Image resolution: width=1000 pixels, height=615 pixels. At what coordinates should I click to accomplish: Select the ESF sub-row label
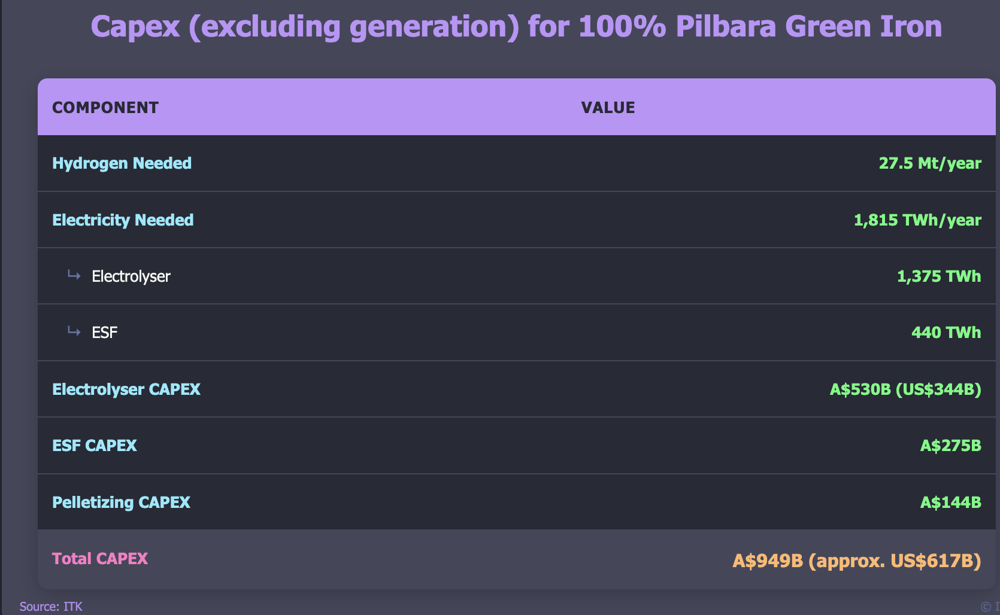pyautogui.click(x=105, y=333)
